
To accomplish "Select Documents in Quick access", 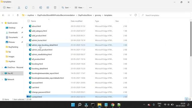I will click(x=13, y=37).
